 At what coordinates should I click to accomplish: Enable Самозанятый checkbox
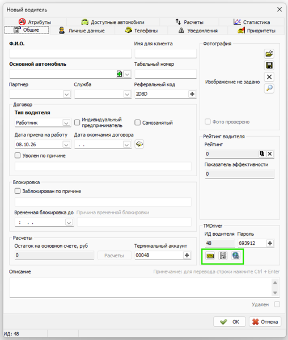(x=138, y=122)
